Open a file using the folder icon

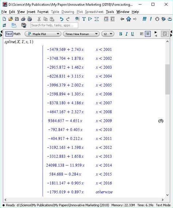[11, 19]
